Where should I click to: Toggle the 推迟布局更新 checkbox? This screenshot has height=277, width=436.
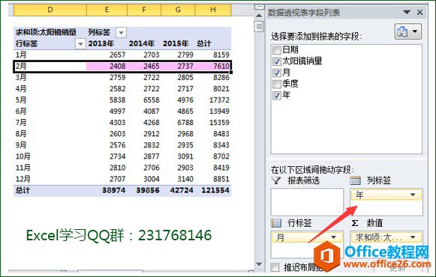pos(275,267)
